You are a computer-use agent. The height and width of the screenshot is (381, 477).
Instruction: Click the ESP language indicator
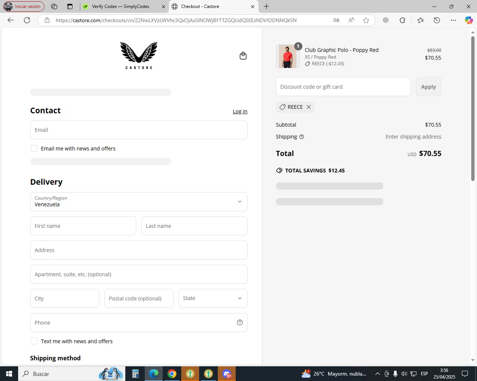424,374
